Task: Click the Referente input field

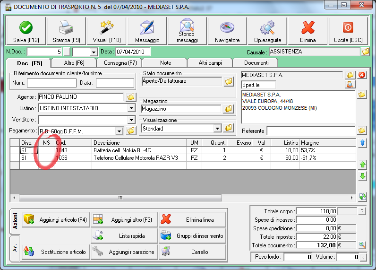Action: [x=311, y=131]
